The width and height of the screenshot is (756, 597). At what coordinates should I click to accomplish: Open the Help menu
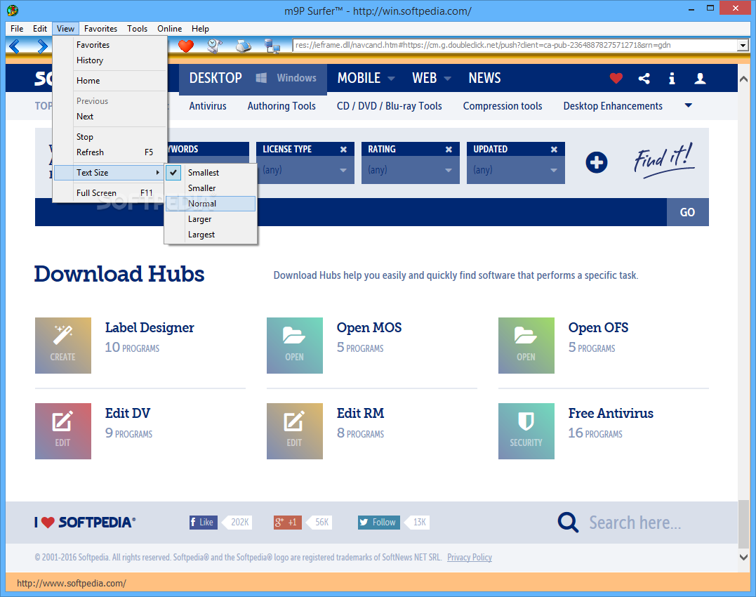point(200,29)
